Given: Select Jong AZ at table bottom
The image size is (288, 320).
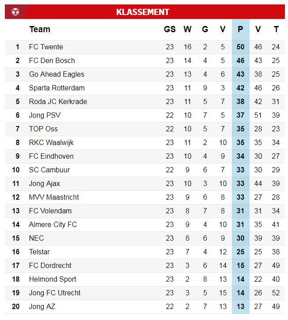Looking at the screenshot, I should click(42, 307).
